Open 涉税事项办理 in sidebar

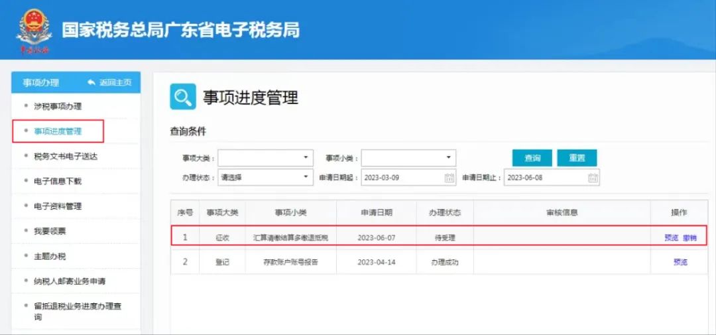58,107
